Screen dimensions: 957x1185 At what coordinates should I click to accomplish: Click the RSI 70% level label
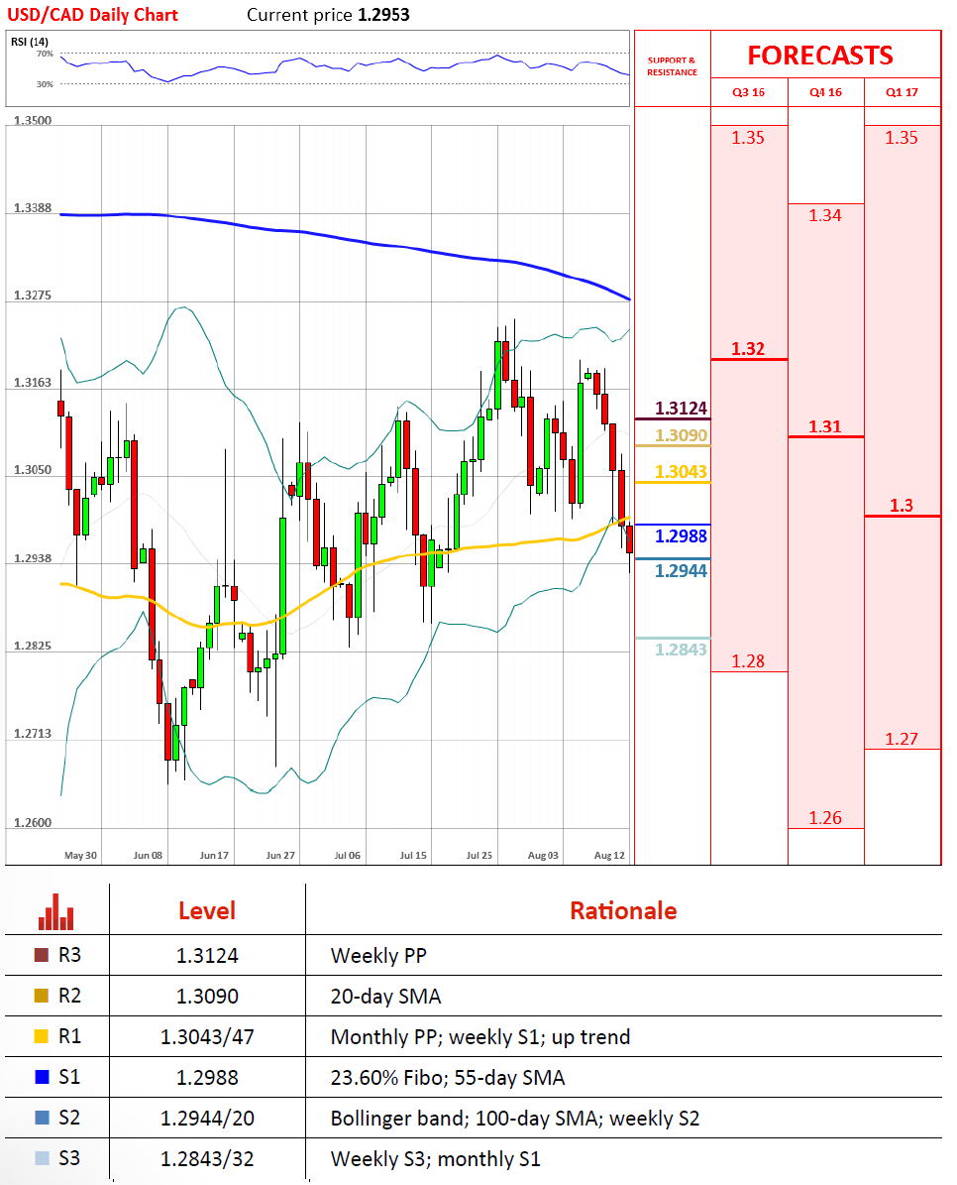tap(45, 54)
